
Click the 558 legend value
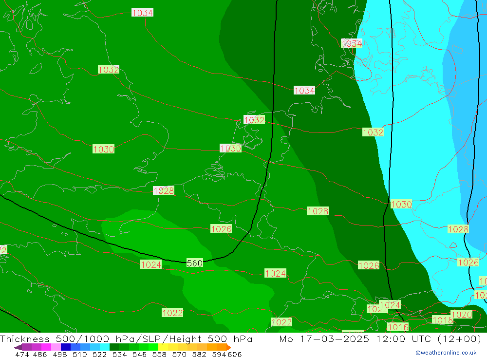point(159,354)
